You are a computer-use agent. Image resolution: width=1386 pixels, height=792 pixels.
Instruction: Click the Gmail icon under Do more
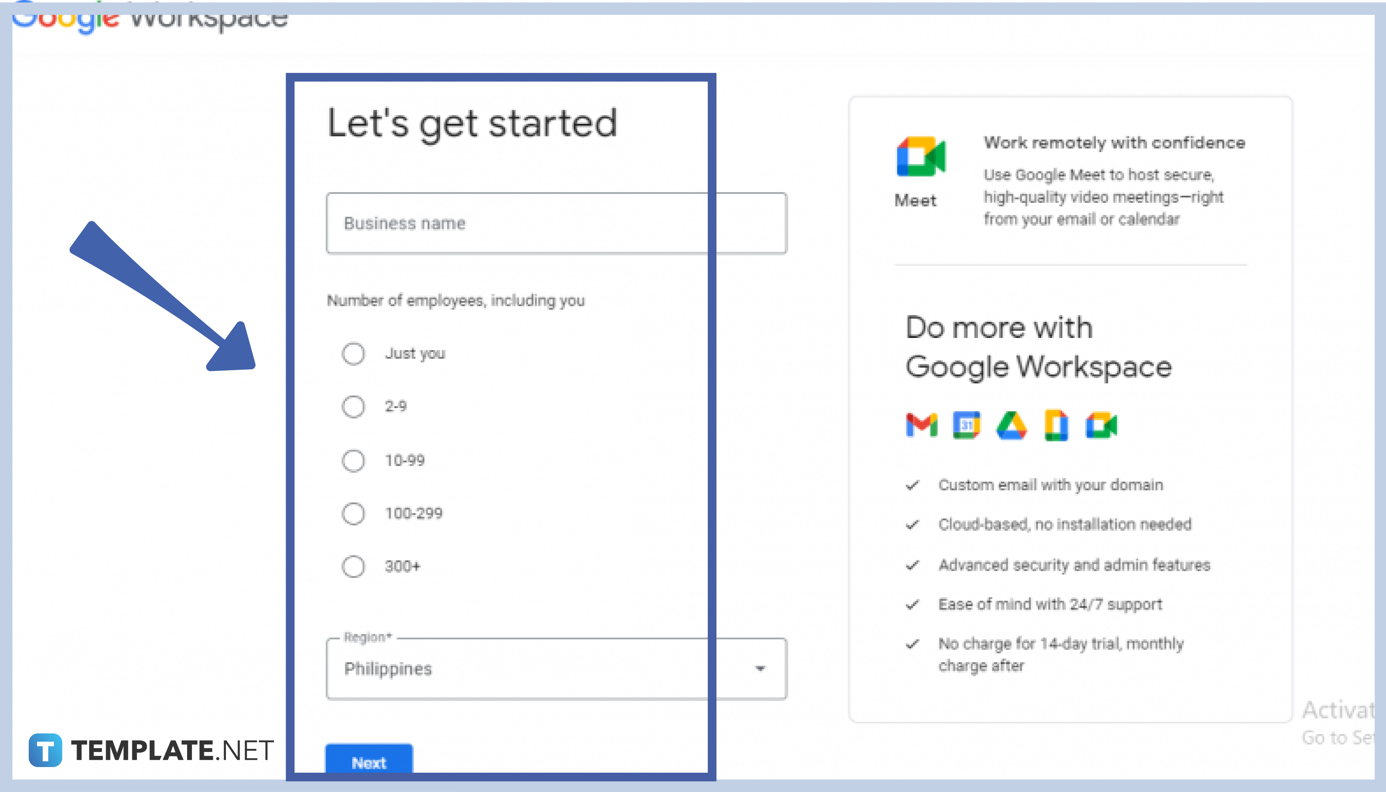[922, 425]
